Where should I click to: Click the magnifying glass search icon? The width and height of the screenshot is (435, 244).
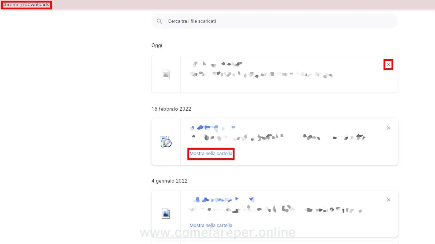pyautogui.click(x=159, y=21)
